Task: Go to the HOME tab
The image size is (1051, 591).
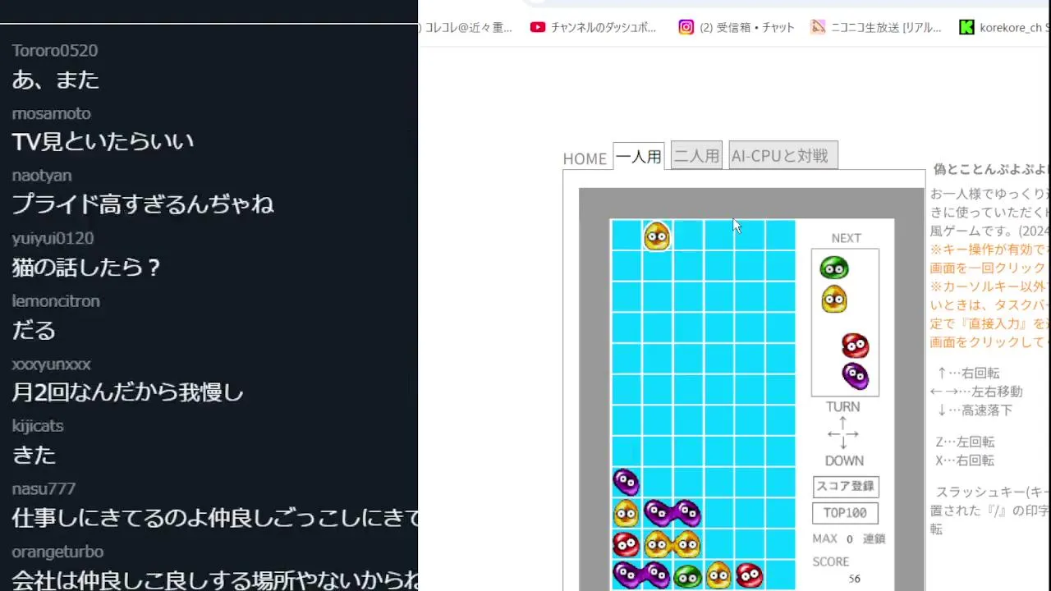Action: coord(585,158)
